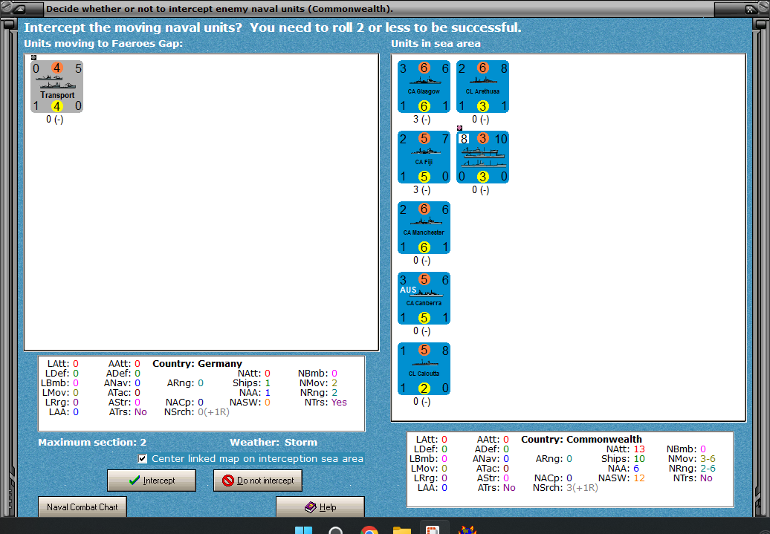Close the interception dialog window
The image size is (770, 534).
(750, 9)
